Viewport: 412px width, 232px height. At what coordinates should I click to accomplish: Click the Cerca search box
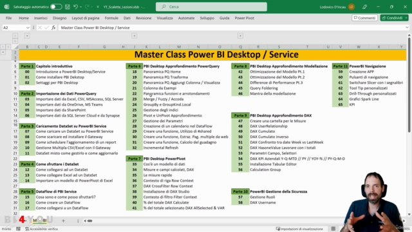click(x=211, y=7)
